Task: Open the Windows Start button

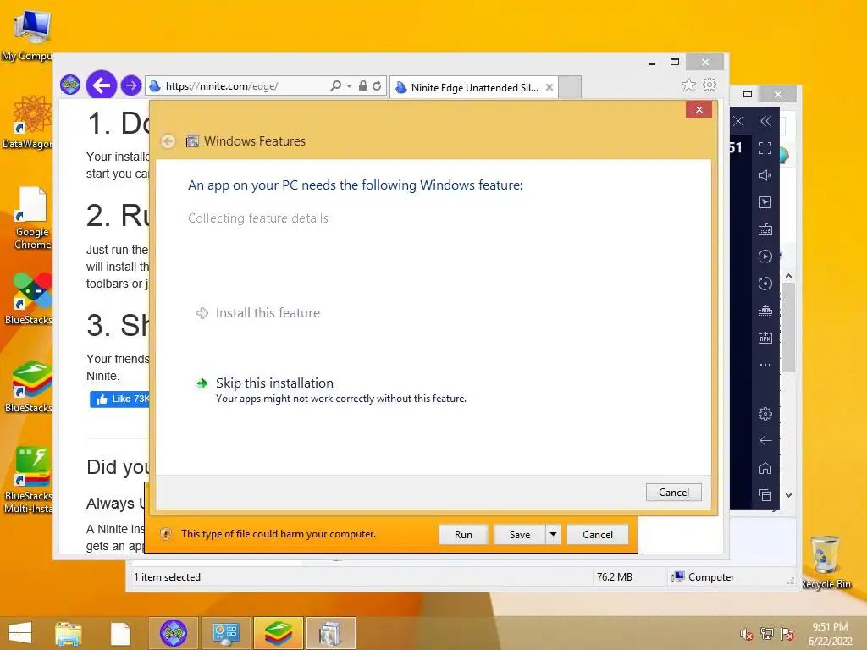Action: click(x=20, y=633)
